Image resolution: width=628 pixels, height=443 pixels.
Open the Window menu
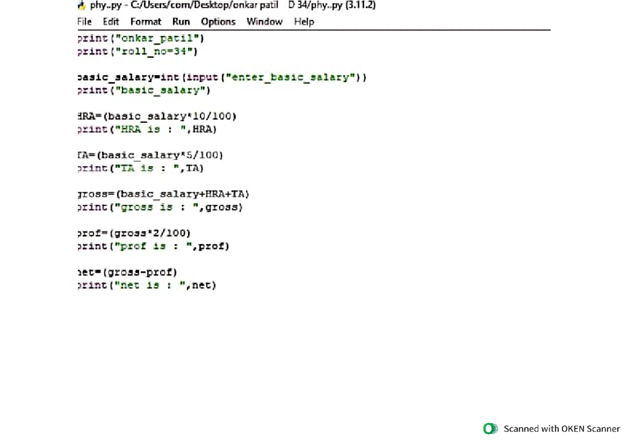tap(264, 21)
